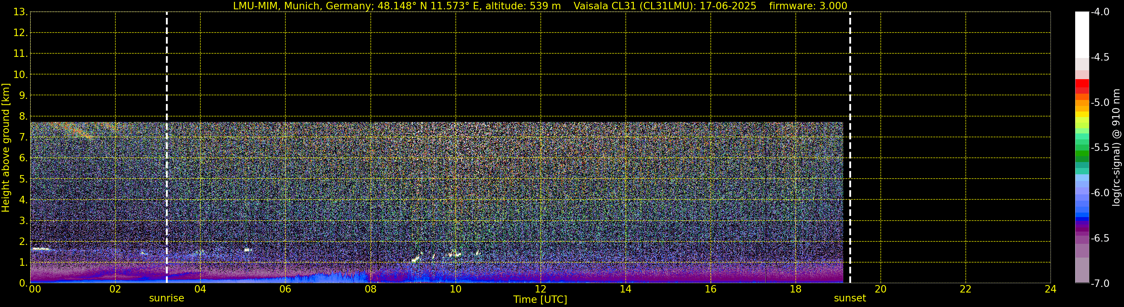Click the '12.' height tick label

click(x=20, y=33)
